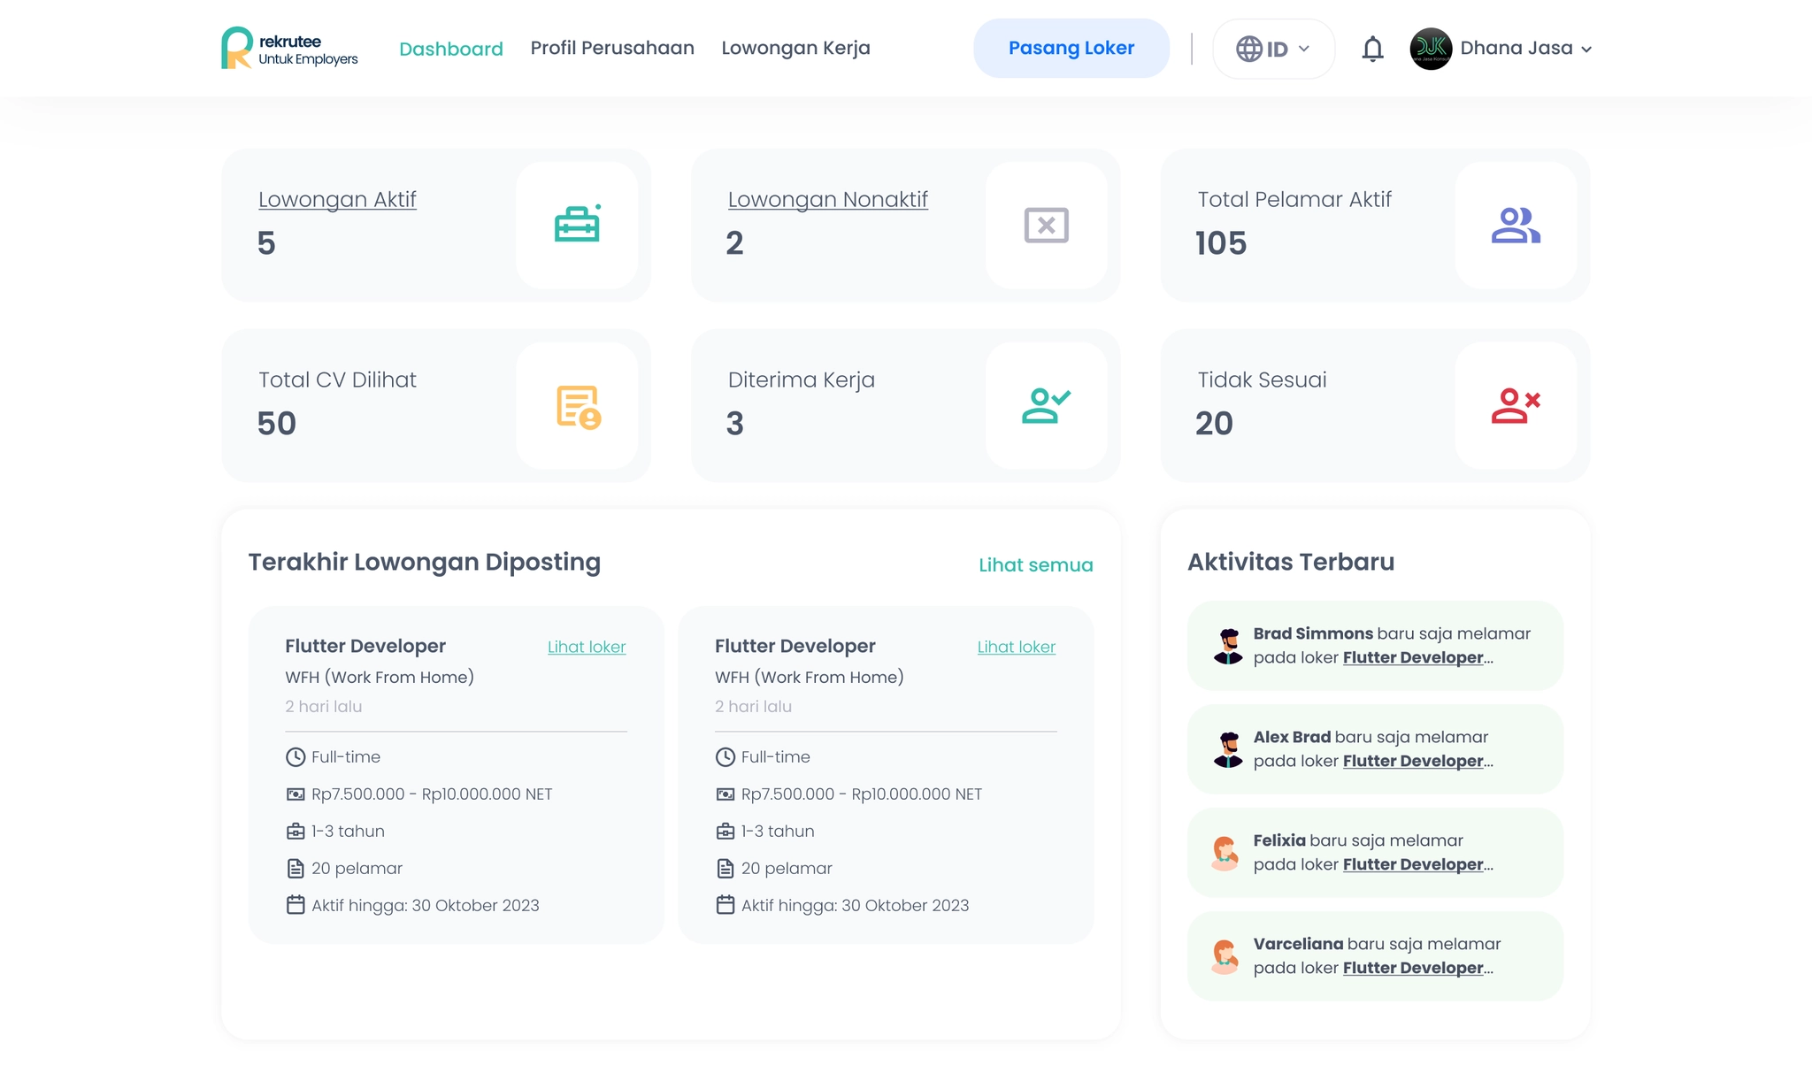The width and height of the screenshot is (1812, 1066).
Task: Click the Lihat semua link
Action: [1035, 565]
